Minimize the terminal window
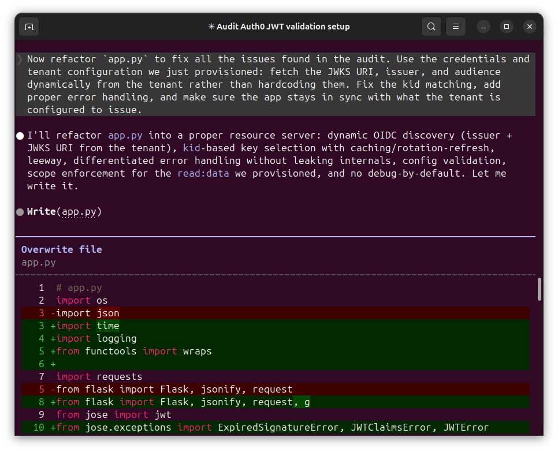 point(483,27)
